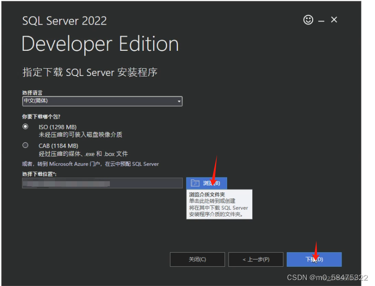Expand the language combo box arrow

tap(179, 101)
